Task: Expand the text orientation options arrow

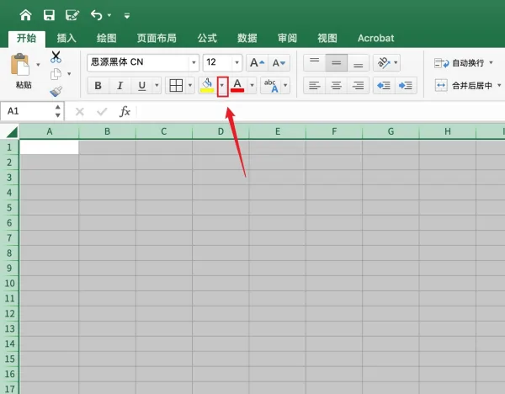Action: coord(396,62)
